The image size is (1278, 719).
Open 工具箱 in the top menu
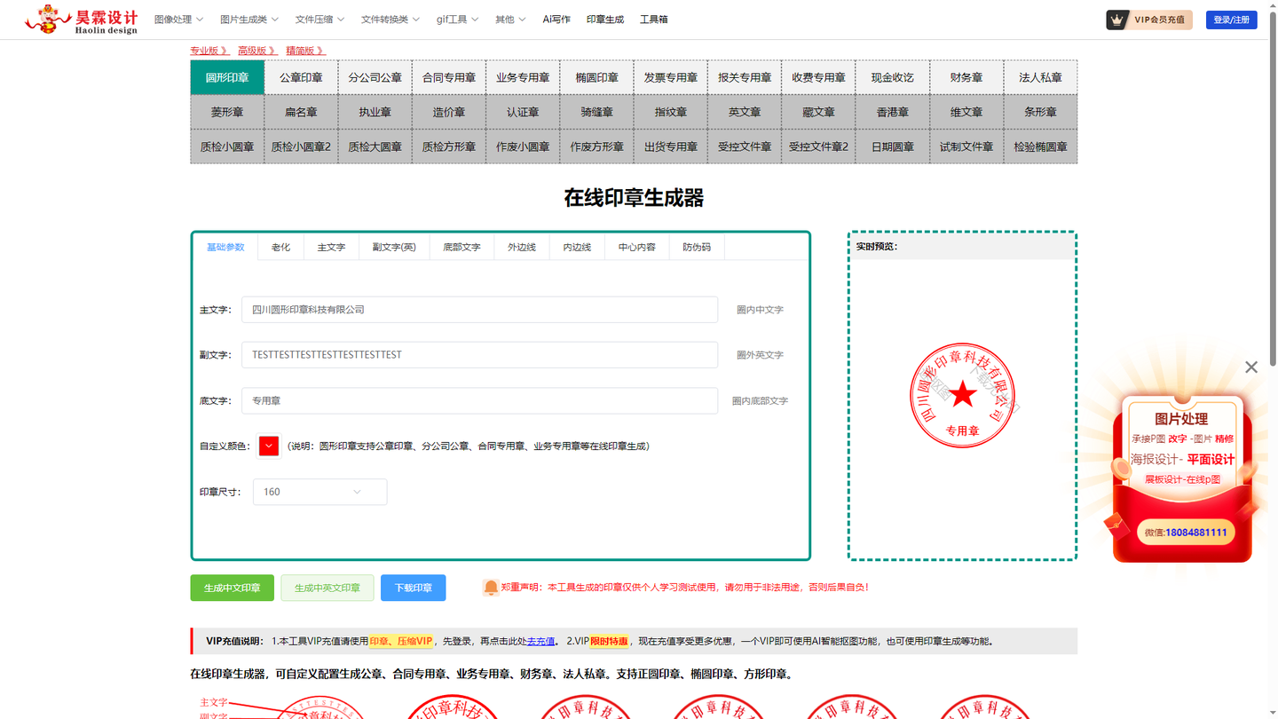click(654, 20)
